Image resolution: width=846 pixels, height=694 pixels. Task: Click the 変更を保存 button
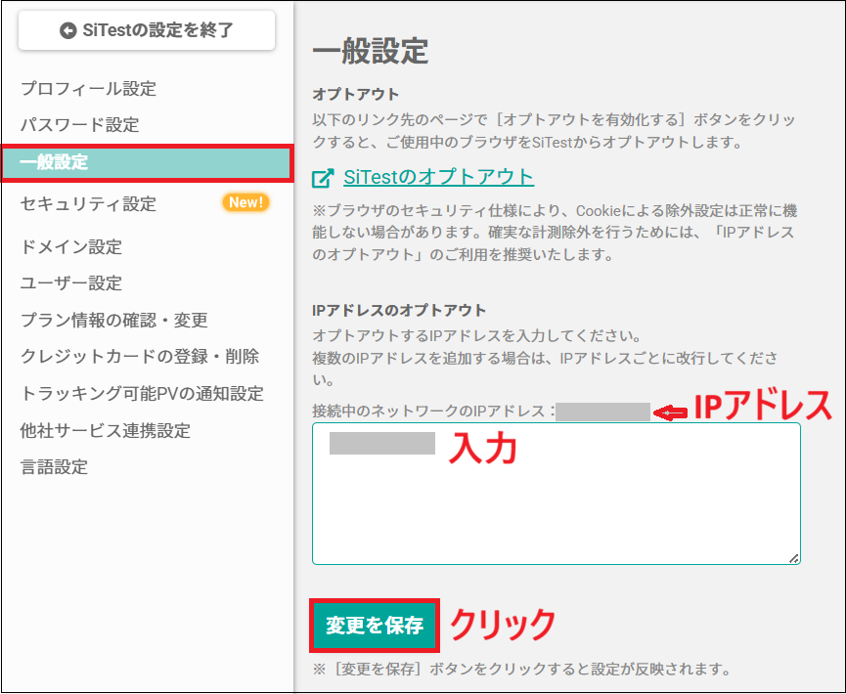(x=374, y=626)
